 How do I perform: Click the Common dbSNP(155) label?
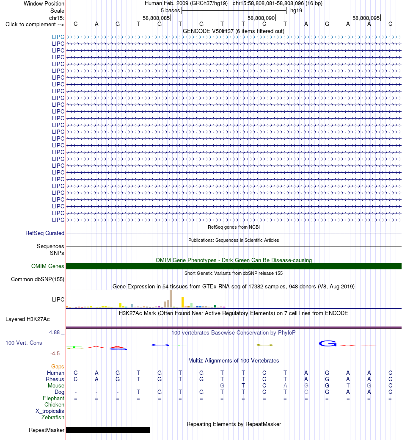pyautogui.click(x=38, y=279)
